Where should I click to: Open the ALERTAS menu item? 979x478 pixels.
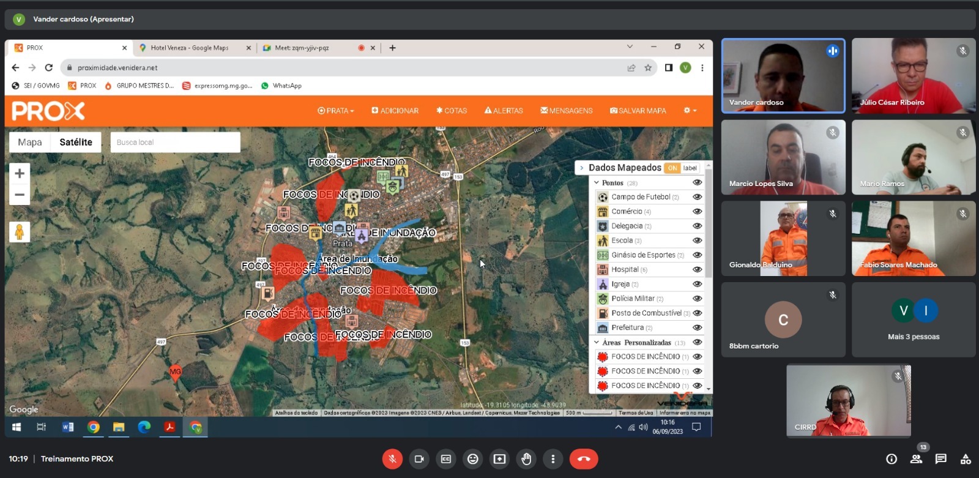[504, 111]
